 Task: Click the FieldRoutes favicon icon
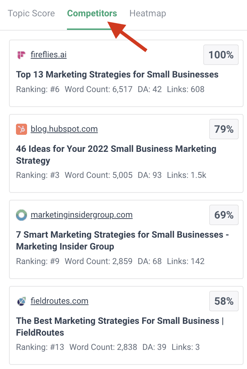pos(22,301)
